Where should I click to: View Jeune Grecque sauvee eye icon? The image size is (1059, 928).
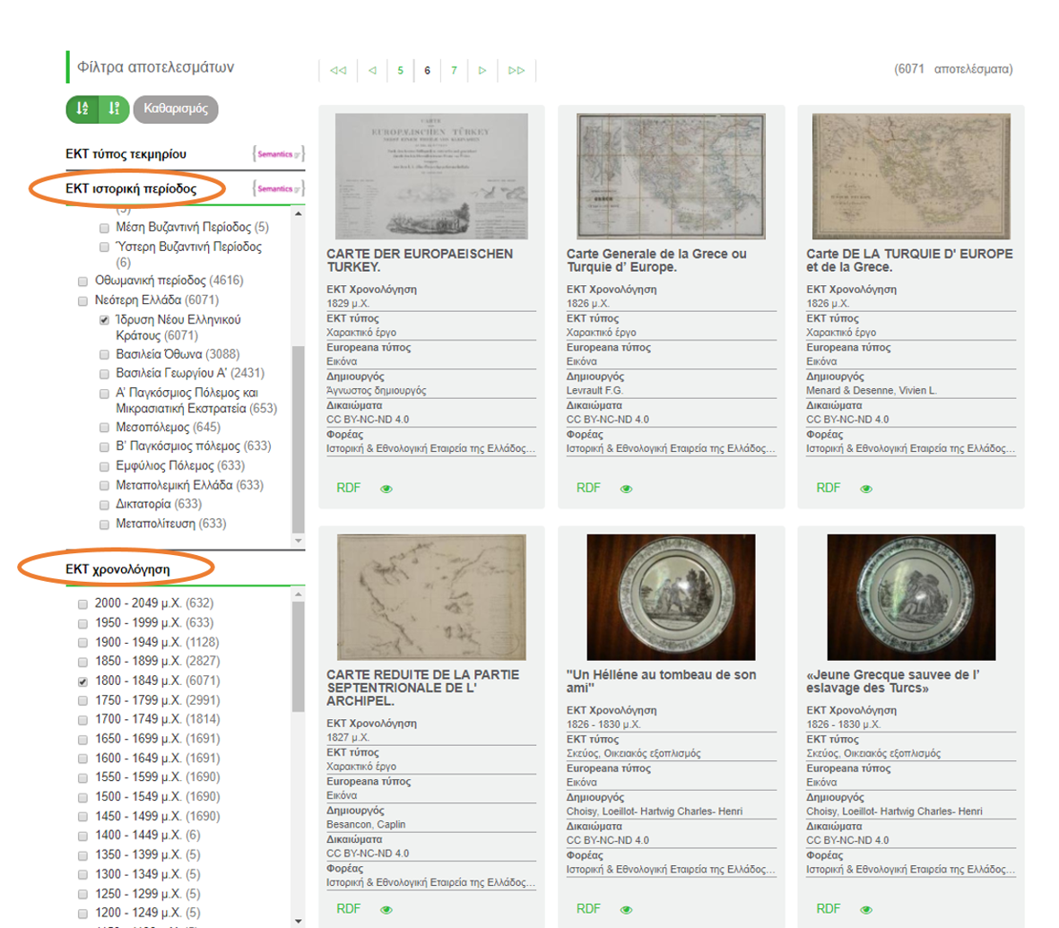click(x=866, y=910)
